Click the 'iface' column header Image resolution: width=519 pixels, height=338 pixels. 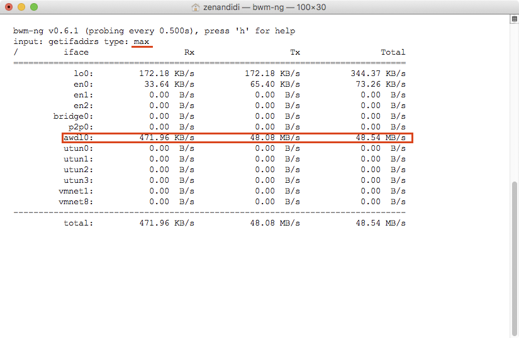[76, 52]
